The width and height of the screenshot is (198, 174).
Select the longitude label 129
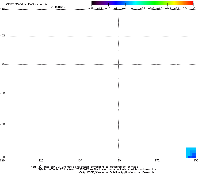pyautogui.click(x=118, y=160)
